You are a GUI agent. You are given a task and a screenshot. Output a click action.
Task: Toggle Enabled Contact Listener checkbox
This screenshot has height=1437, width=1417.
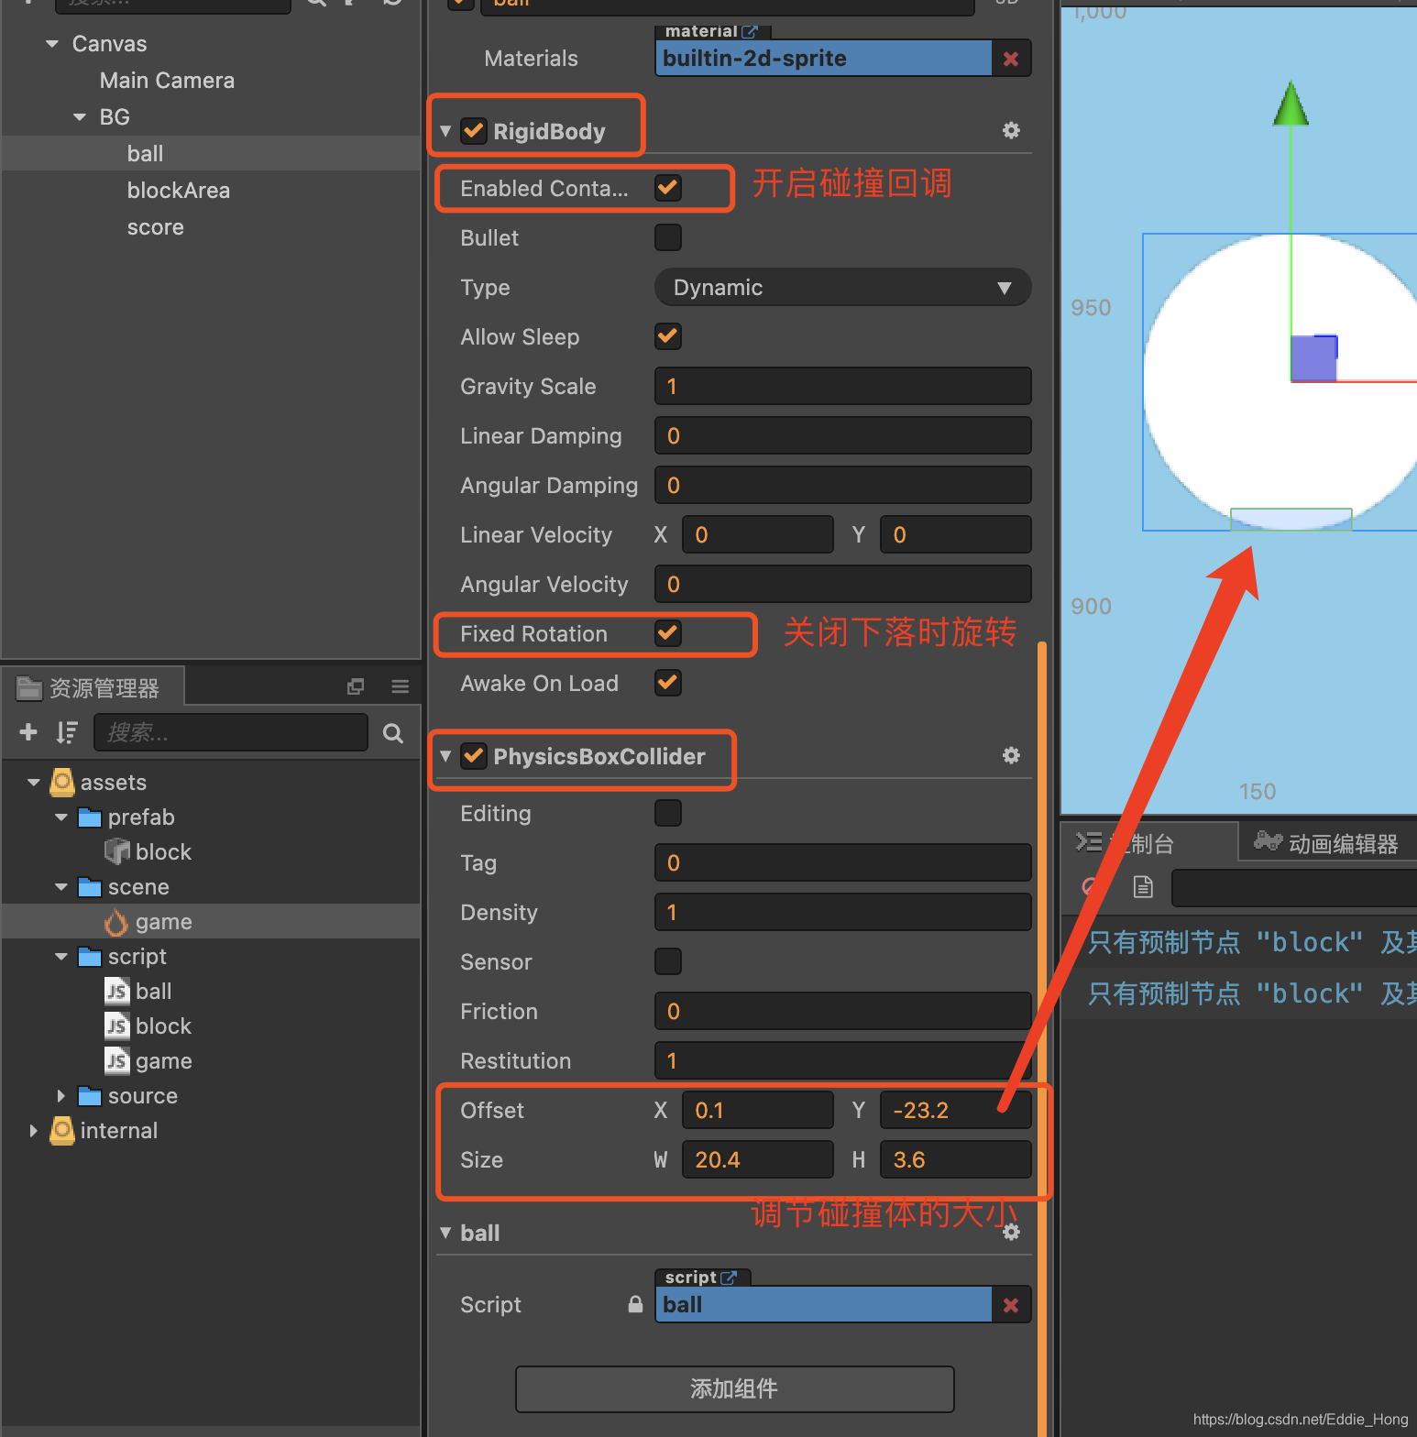coord(668,188)
